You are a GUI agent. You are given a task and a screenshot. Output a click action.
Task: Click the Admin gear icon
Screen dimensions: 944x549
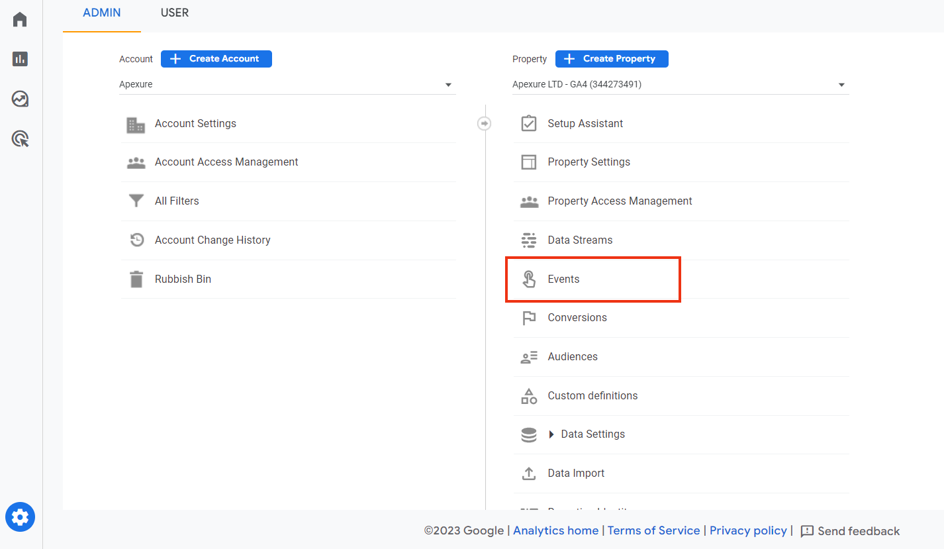tap(20, 517)
